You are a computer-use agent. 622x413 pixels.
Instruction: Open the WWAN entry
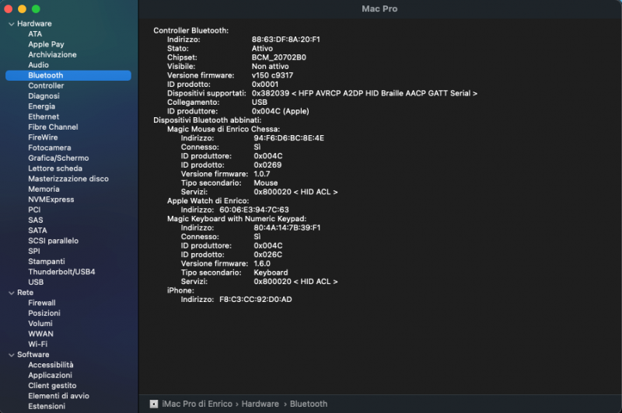(40, 333)
